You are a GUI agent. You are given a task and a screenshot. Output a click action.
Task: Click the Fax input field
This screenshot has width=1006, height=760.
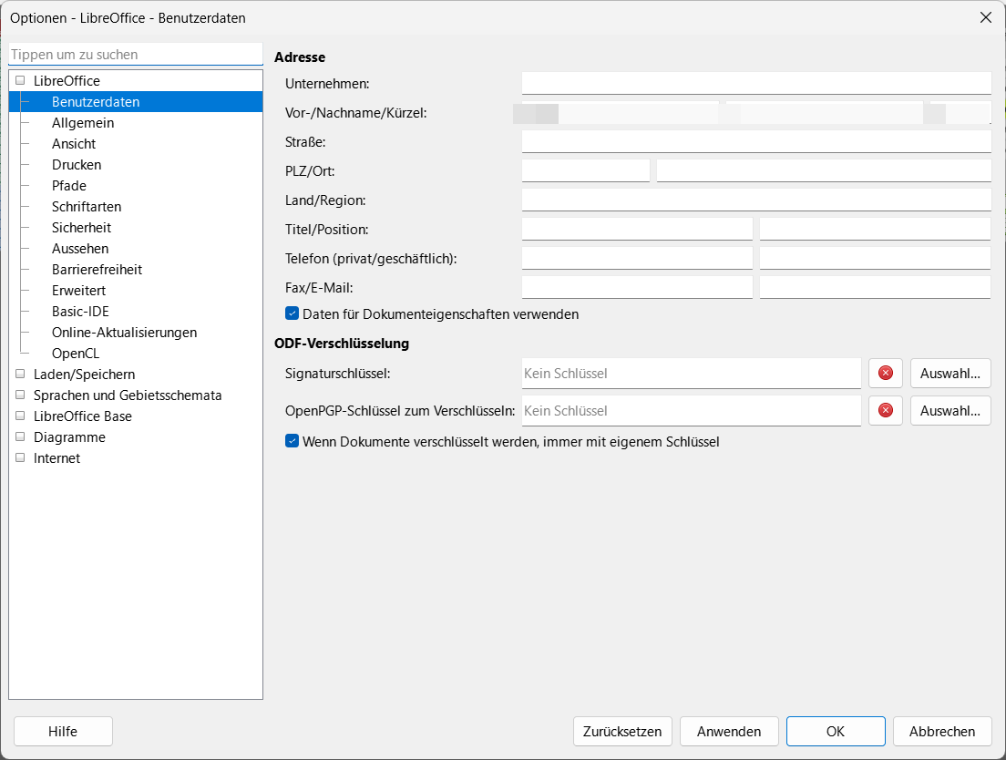[x=637, y=287]
